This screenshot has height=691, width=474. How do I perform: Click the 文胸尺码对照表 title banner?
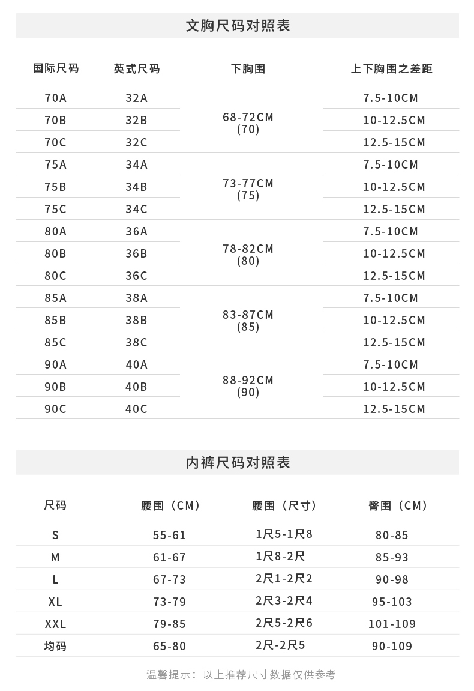(x=238, y=26)
